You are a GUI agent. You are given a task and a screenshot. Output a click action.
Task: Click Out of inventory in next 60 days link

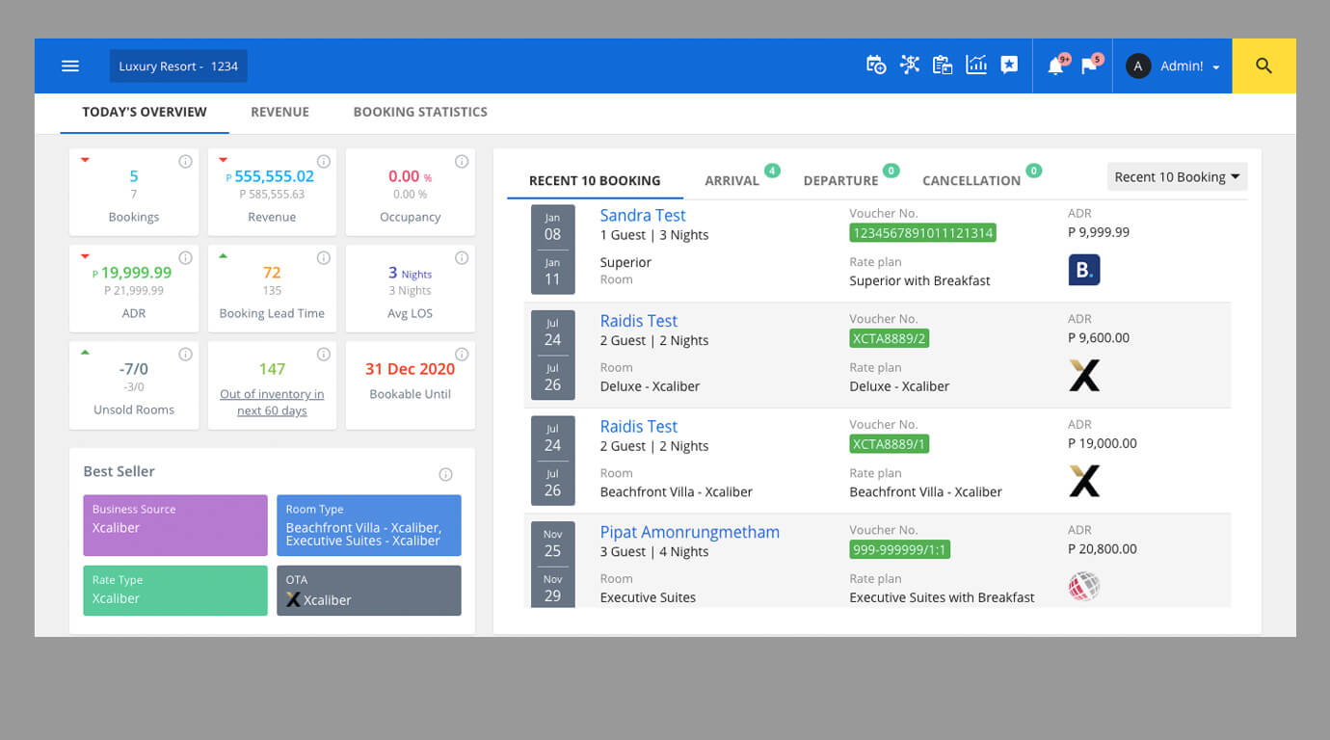(x=272, y=402)
